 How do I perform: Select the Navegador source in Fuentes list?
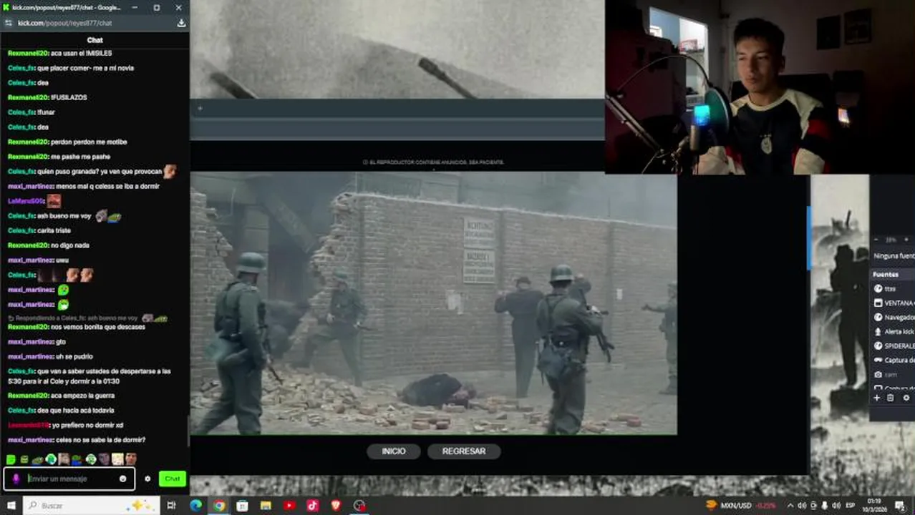point(893,317)
